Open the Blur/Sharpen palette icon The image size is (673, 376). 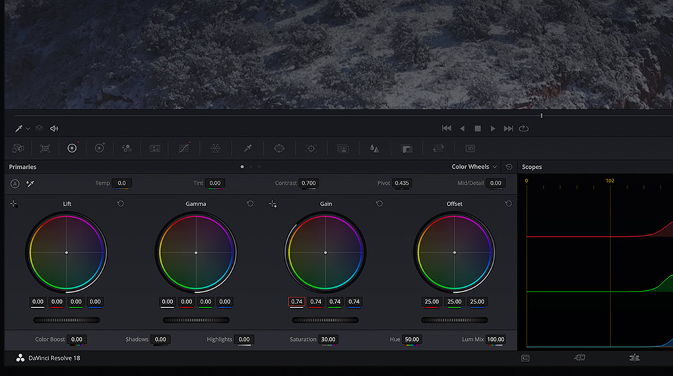tap(375, 148)
